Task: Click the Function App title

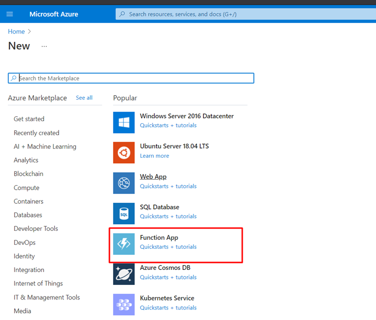Action: 159,237
